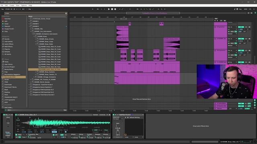This screenshot has height=144, width=257.
Task: Open Packs in Places
Action: (6, 62)
